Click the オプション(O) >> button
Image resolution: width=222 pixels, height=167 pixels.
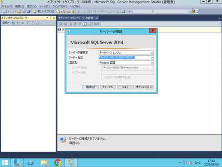coord(144,87)
